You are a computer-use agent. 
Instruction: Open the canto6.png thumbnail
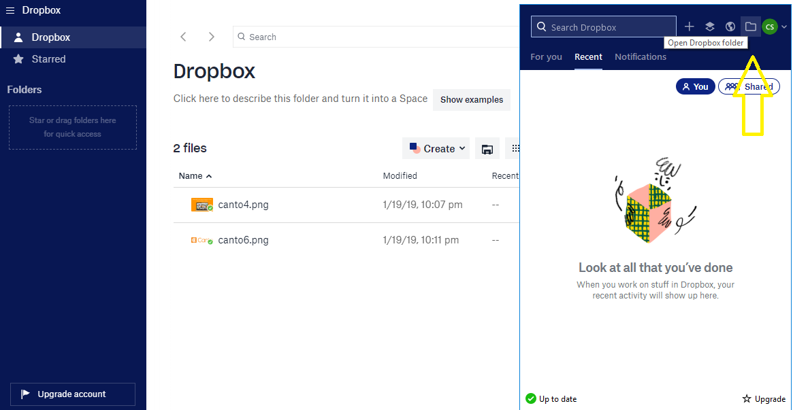coord(201,240)
